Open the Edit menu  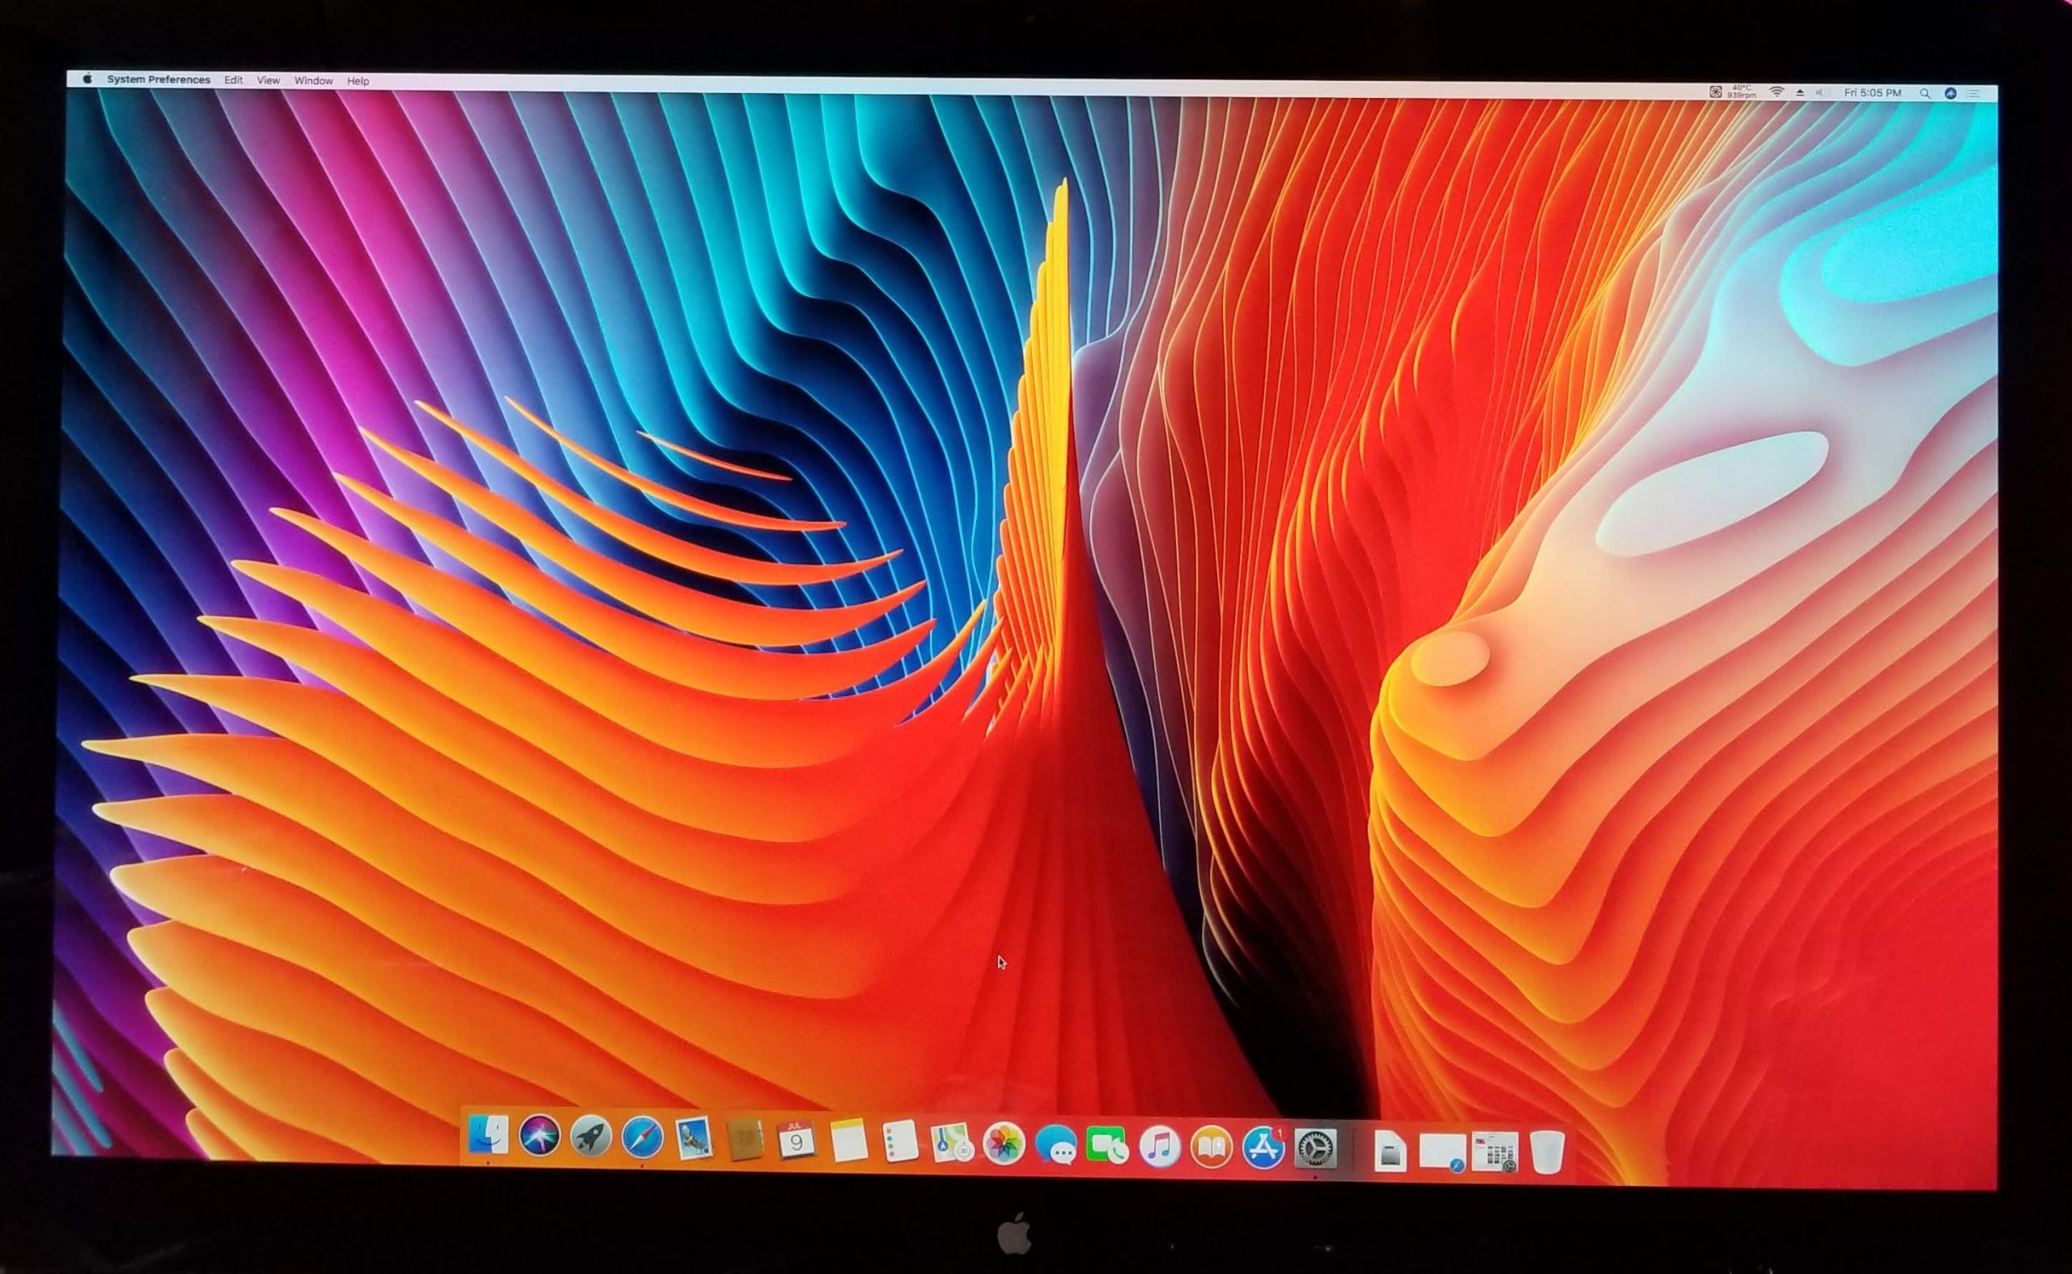pos(233,80)
